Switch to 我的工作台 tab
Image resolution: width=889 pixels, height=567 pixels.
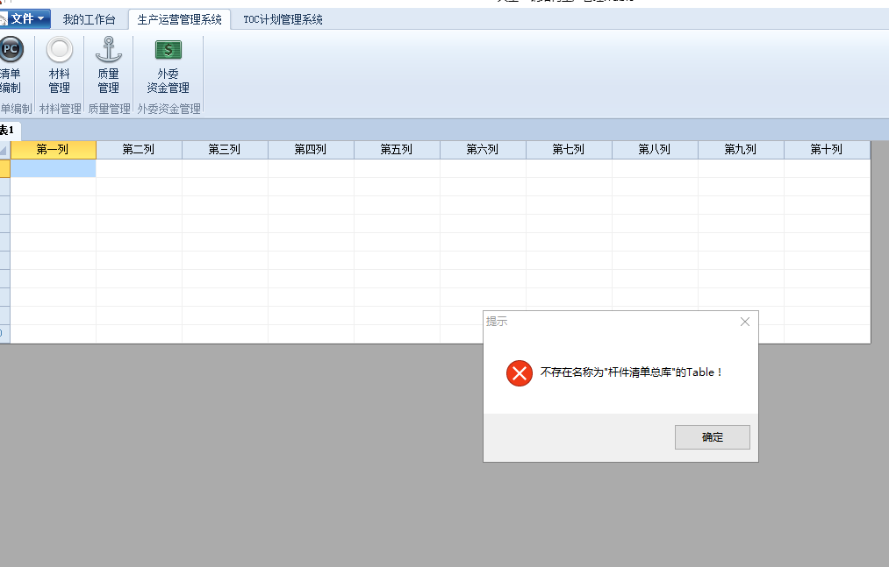(89, 19)
